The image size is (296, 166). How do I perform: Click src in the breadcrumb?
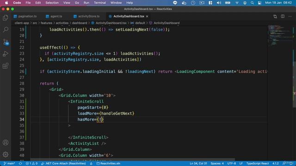pyautogui.click(x=35, y=23)
